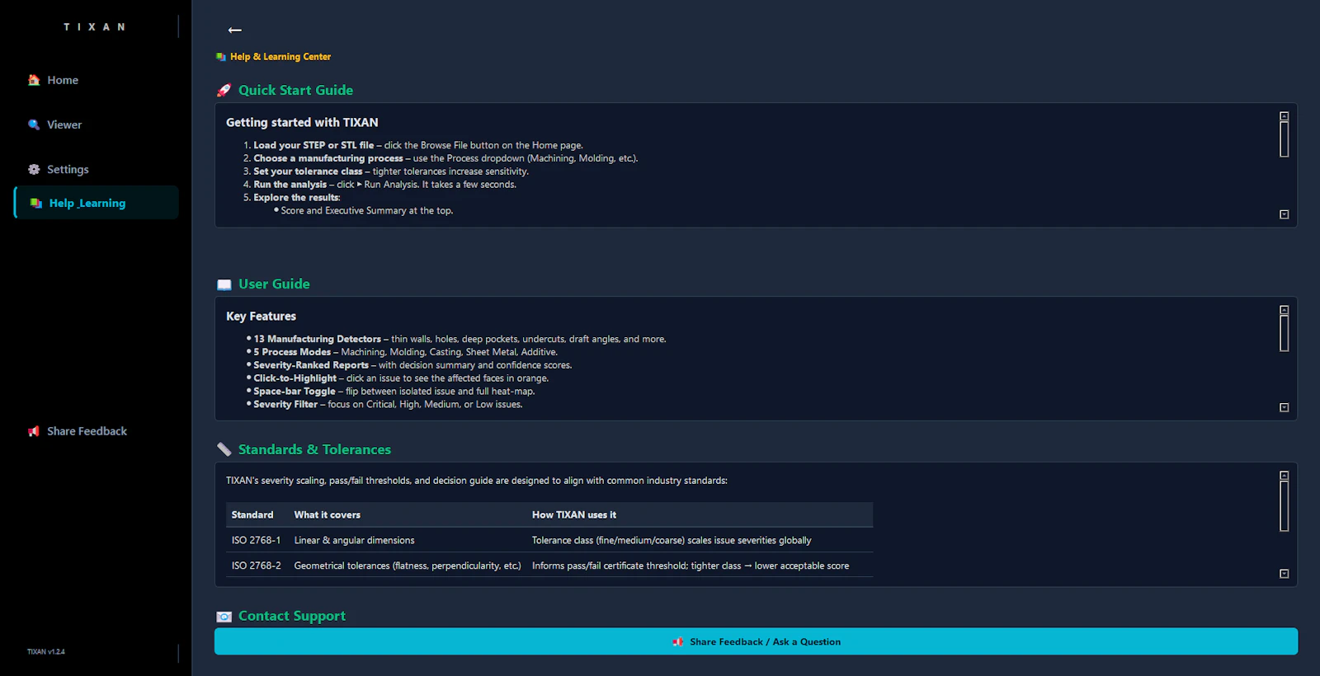1320x676 pixels.
Task: Click the Geometrical tolerances cell
Action: pos(408,566)
